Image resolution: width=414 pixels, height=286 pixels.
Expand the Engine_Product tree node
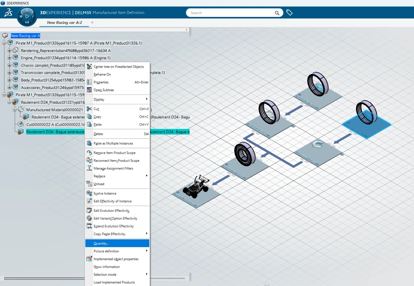click(x=9, y=57)
